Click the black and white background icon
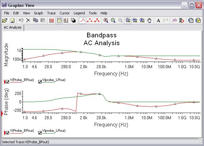This screenshot has width=204, height=146. pos(73,21)
